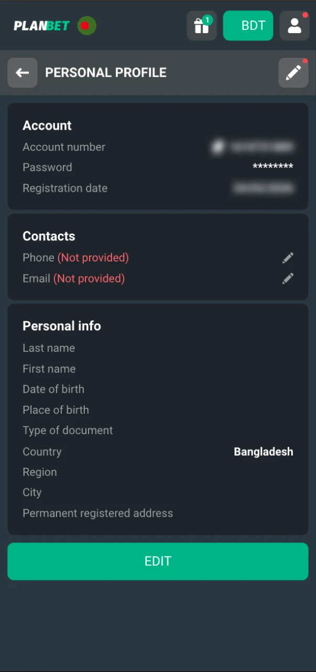Click the notification badge on the gift icon
Image resolution: width=316 pixels, height=672 pixels.
click(208, 19)
